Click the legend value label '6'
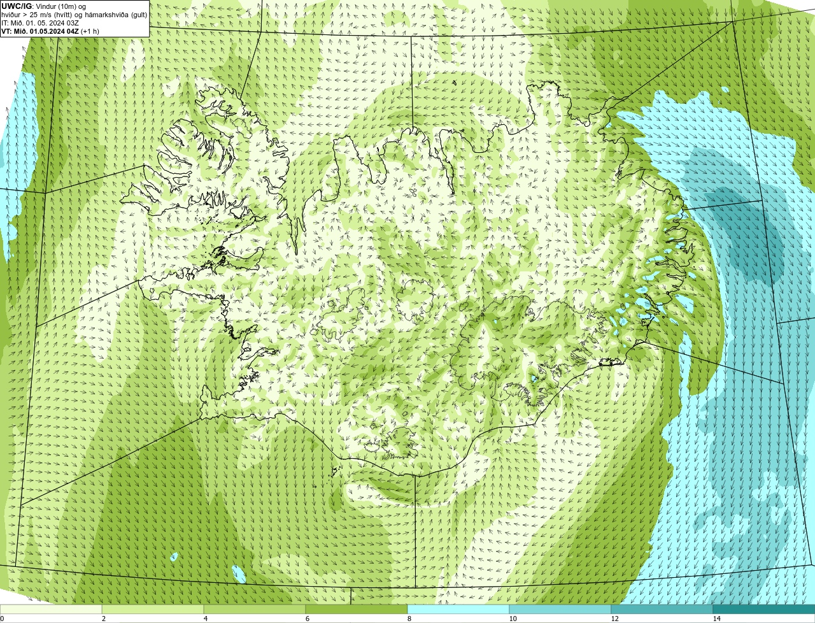The width and height of the screenshot is (815, 623). tap(307, 619)
